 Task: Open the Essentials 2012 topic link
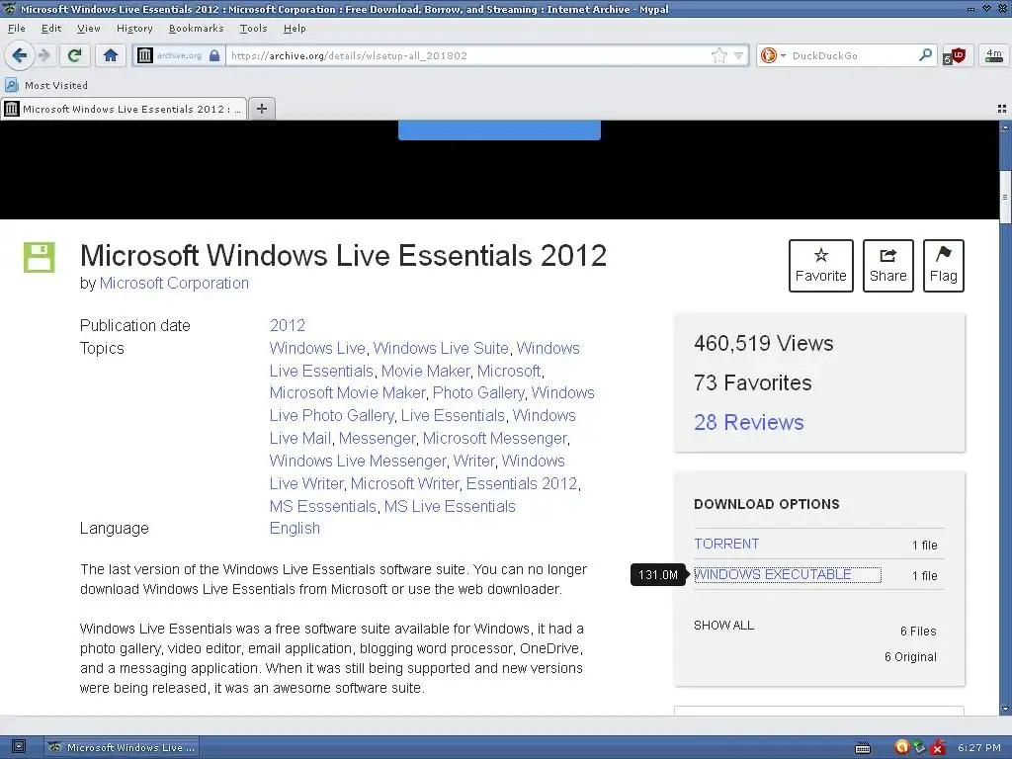pos(522,483)
